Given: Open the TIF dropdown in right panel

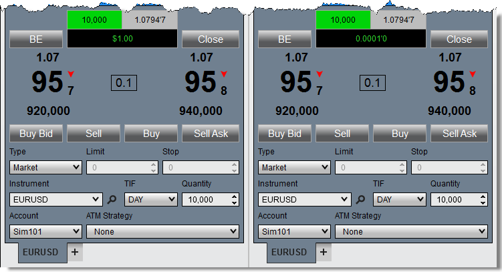Looking at the screenshot, I should 399,199.
